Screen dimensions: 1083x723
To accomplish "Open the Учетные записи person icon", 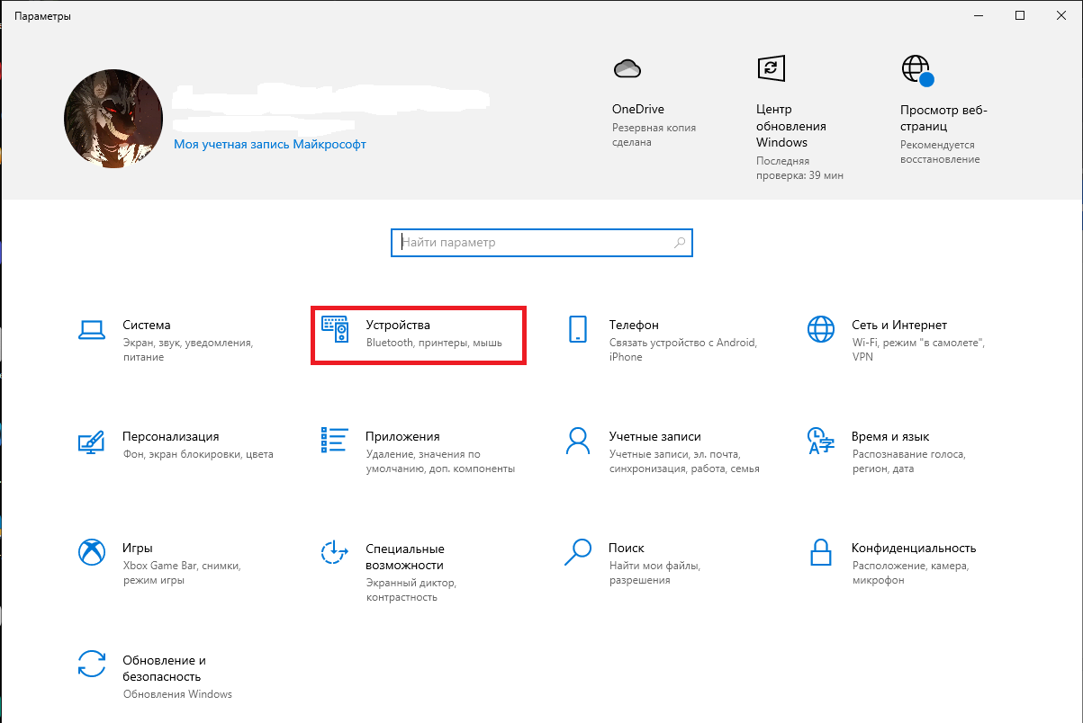I will (x=578, y=441).
